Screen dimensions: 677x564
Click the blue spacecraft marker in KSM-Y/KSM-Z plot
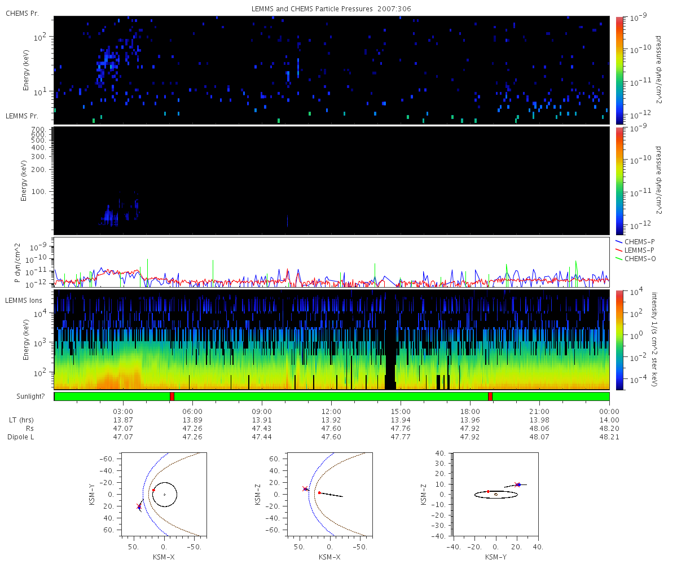pyautogui.click(x=518, y=484)
